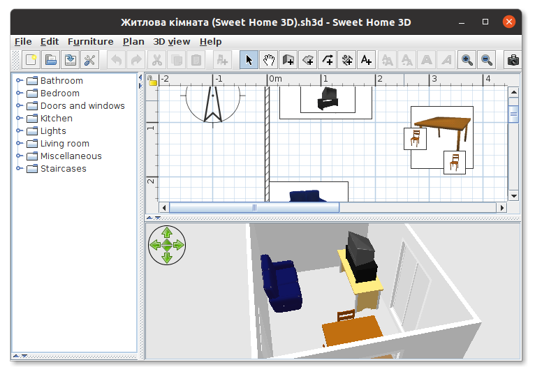Click the Paste toolbar icon
Image resolution: width=535 pixels, height=374 pixels.
[196, 60]
